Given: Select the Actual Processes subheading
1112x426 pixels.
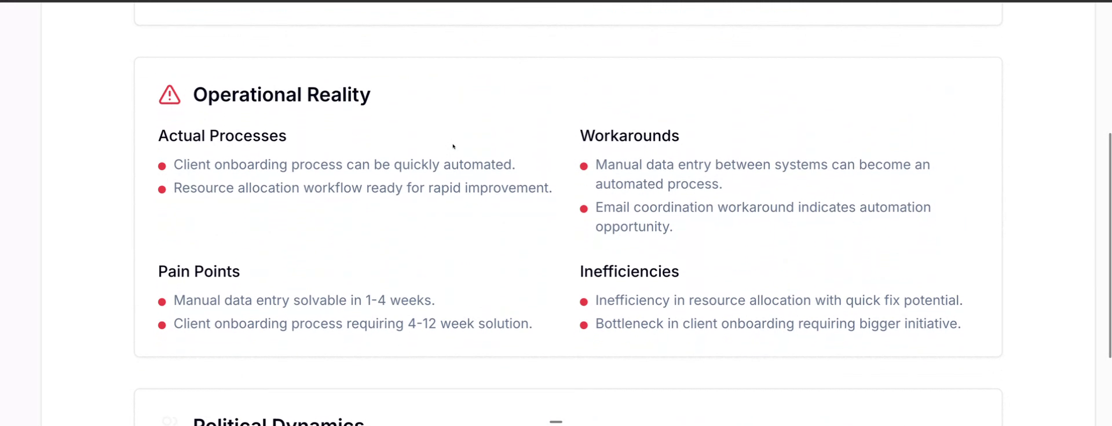Looking at the screenshot, I should point(222,135).
